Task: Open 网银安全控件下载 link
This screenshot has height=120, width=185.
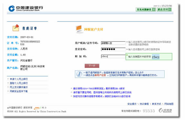Action: coord(19,91)
